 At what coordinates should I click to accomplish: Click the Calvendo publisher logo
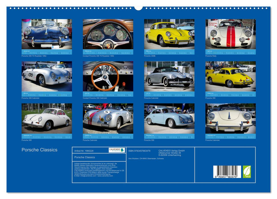pos(116,150)
